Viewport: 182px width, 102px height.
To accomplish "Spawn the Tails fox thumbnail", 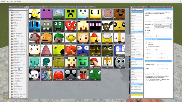I will pyautogui.click(x=107, y=63).
